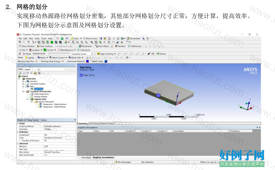The width and height of the screenshot is (275, 170).
Task: Click the Preferences toolbar icon
Action: (x=129, y=46)
